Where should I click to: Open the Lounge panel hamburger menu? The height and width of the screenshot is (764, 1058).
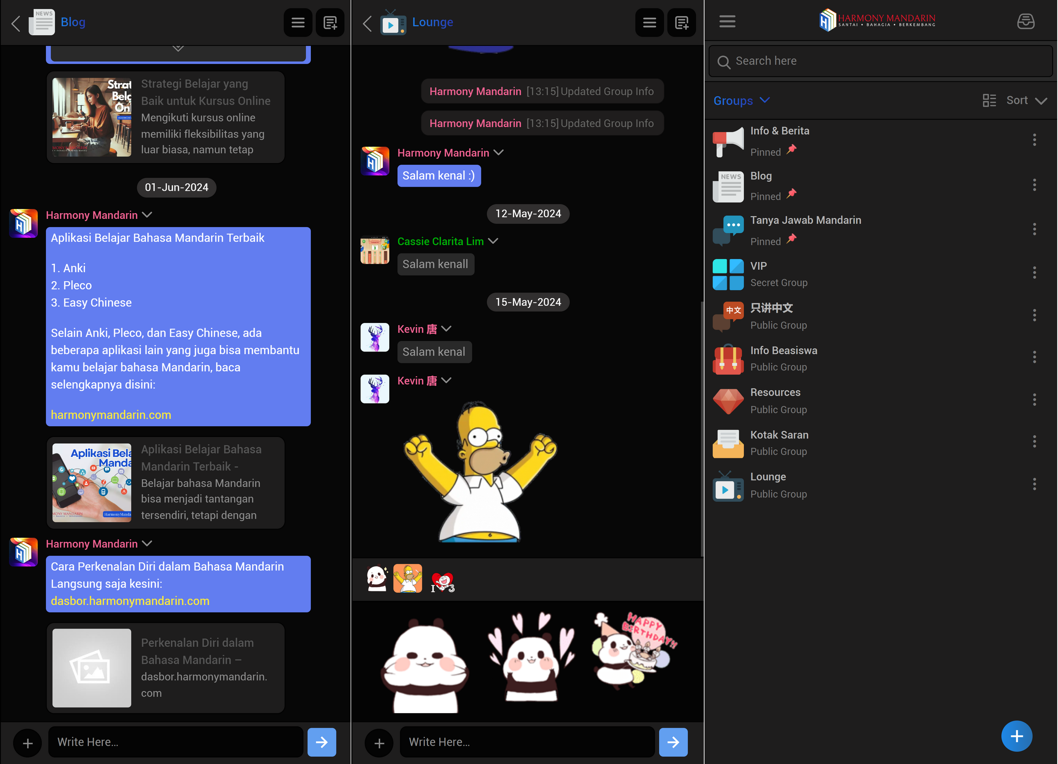click(649, 22)
